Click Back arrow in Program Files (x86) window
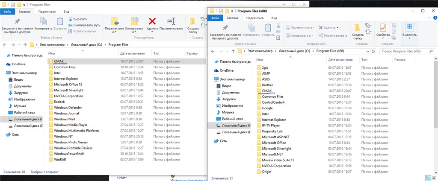 [x=213, y=51]
